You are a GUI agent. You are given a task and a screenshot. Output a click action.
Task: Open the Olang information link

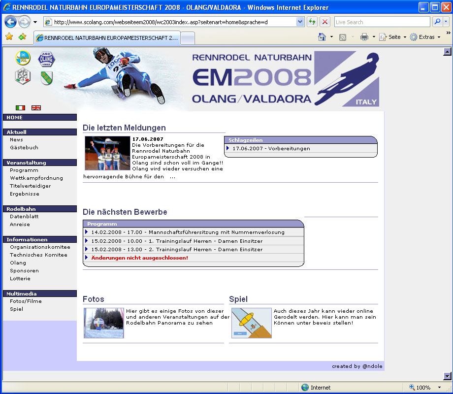[18, 263]
